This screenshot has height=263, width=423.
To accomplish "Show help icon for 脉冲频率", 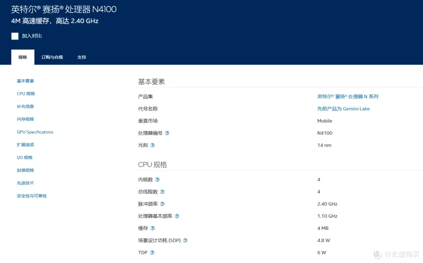I will 162,204.
